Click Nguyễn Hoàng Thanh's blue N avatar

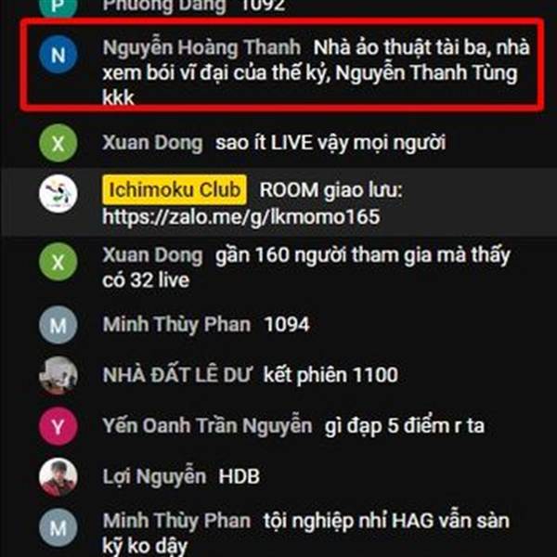pos(58,55)
